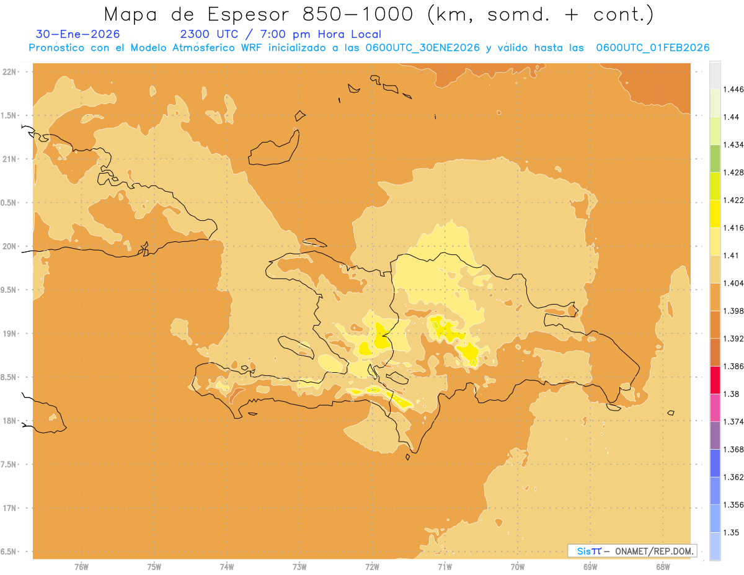Select the "72W" longitude axis label

pyautogui.click(x=372, y=567)
